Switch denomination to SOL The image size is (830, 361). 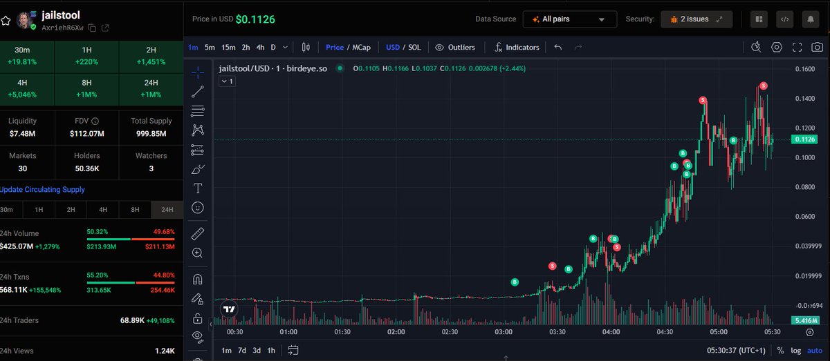pyautogui.click(x=414, y=48)
